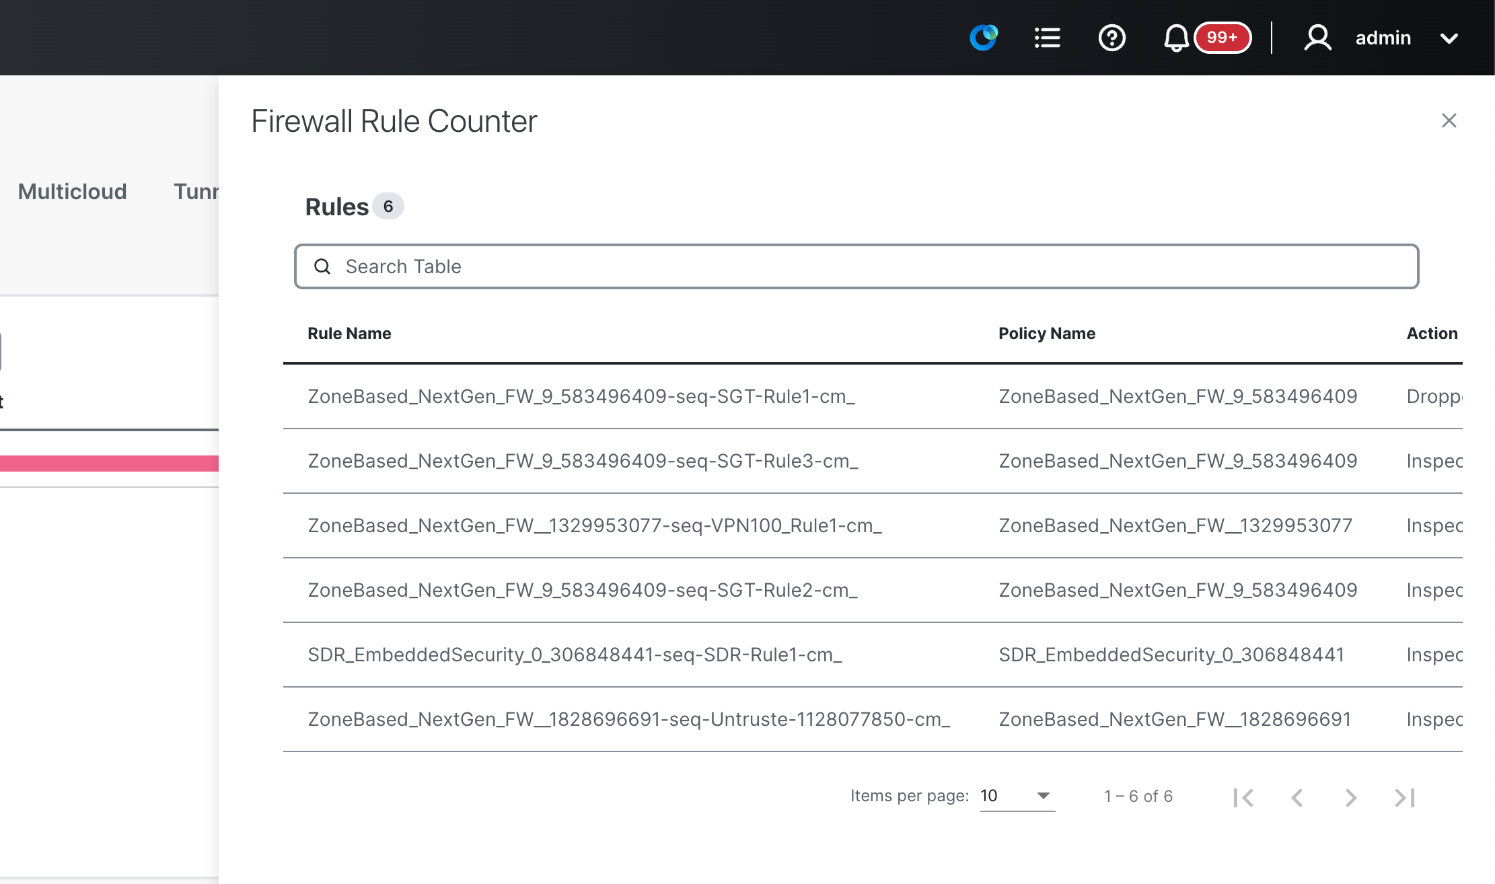Open the notifications bell icon
The height and width of the screenshot is (884, 1495).
[x=1176, y=38]
